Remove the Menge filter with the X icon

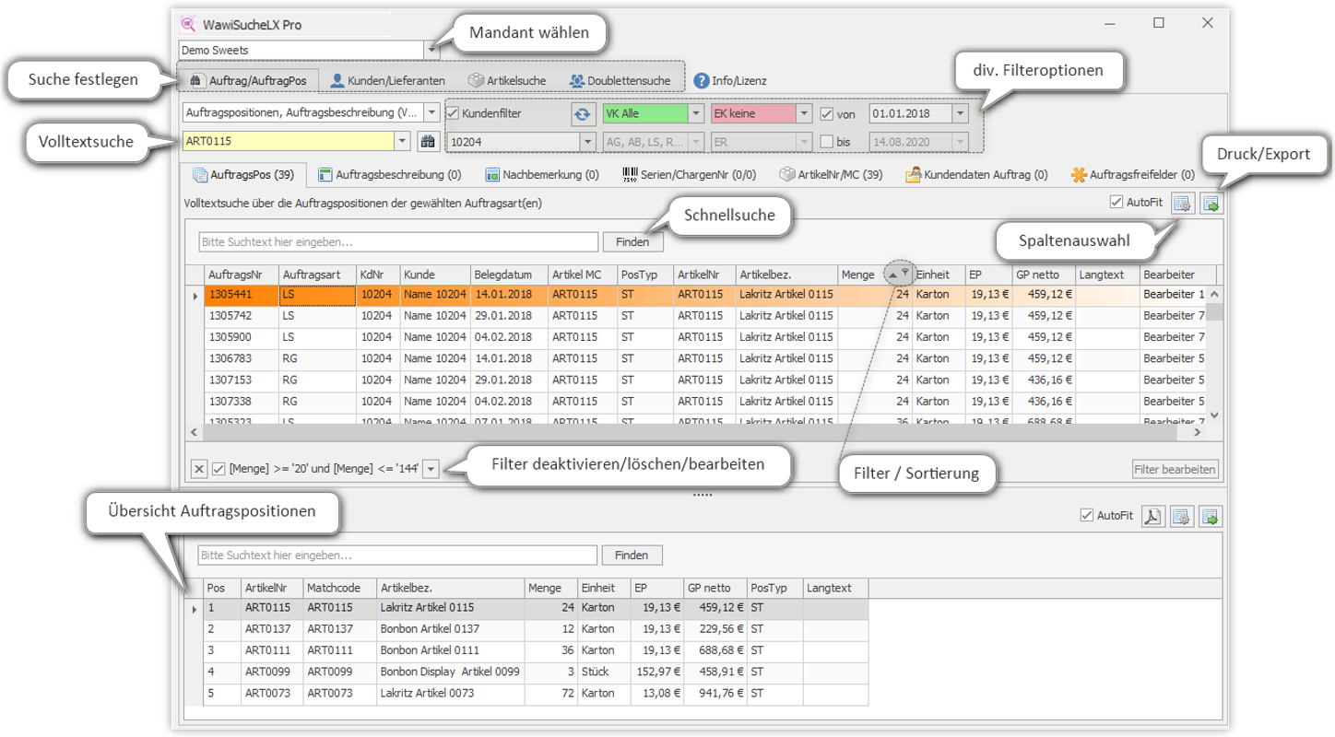pos(198,469)
